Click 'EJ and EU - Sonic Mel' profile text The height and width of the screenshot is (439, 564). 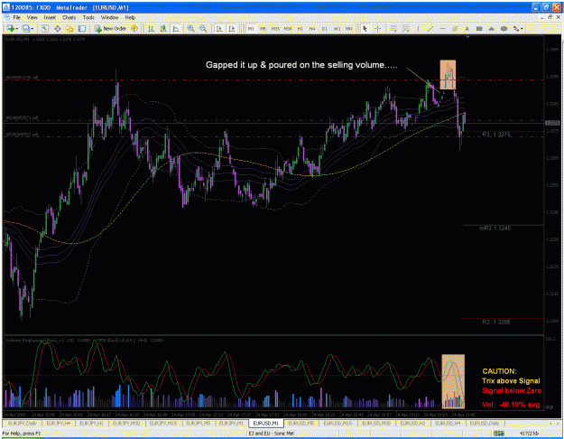click(272, 434)
